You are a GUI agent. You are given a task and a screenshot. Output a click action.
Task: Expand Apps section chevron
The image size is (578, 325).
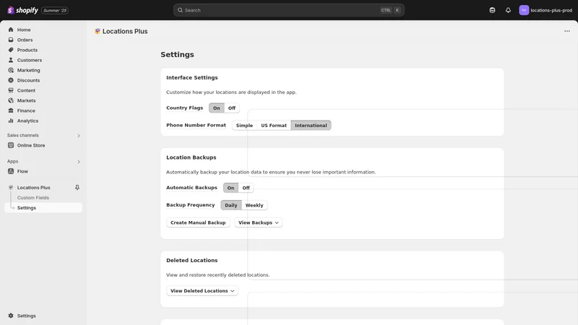[x=79, y=161]
